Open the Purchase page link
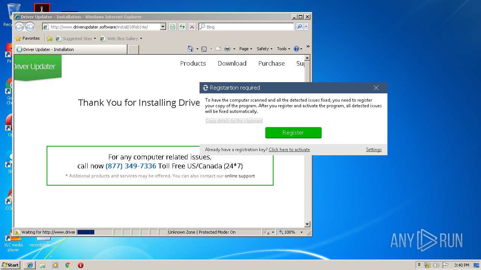This screenshot has width=481, height=270. (271, 63)
